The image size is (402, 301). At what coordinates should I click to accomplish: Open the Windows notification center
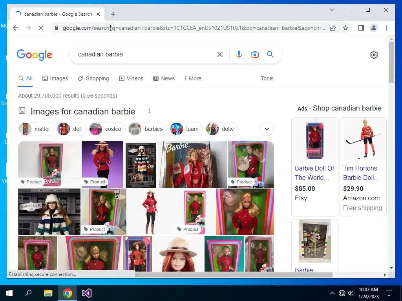click(389, 293)
